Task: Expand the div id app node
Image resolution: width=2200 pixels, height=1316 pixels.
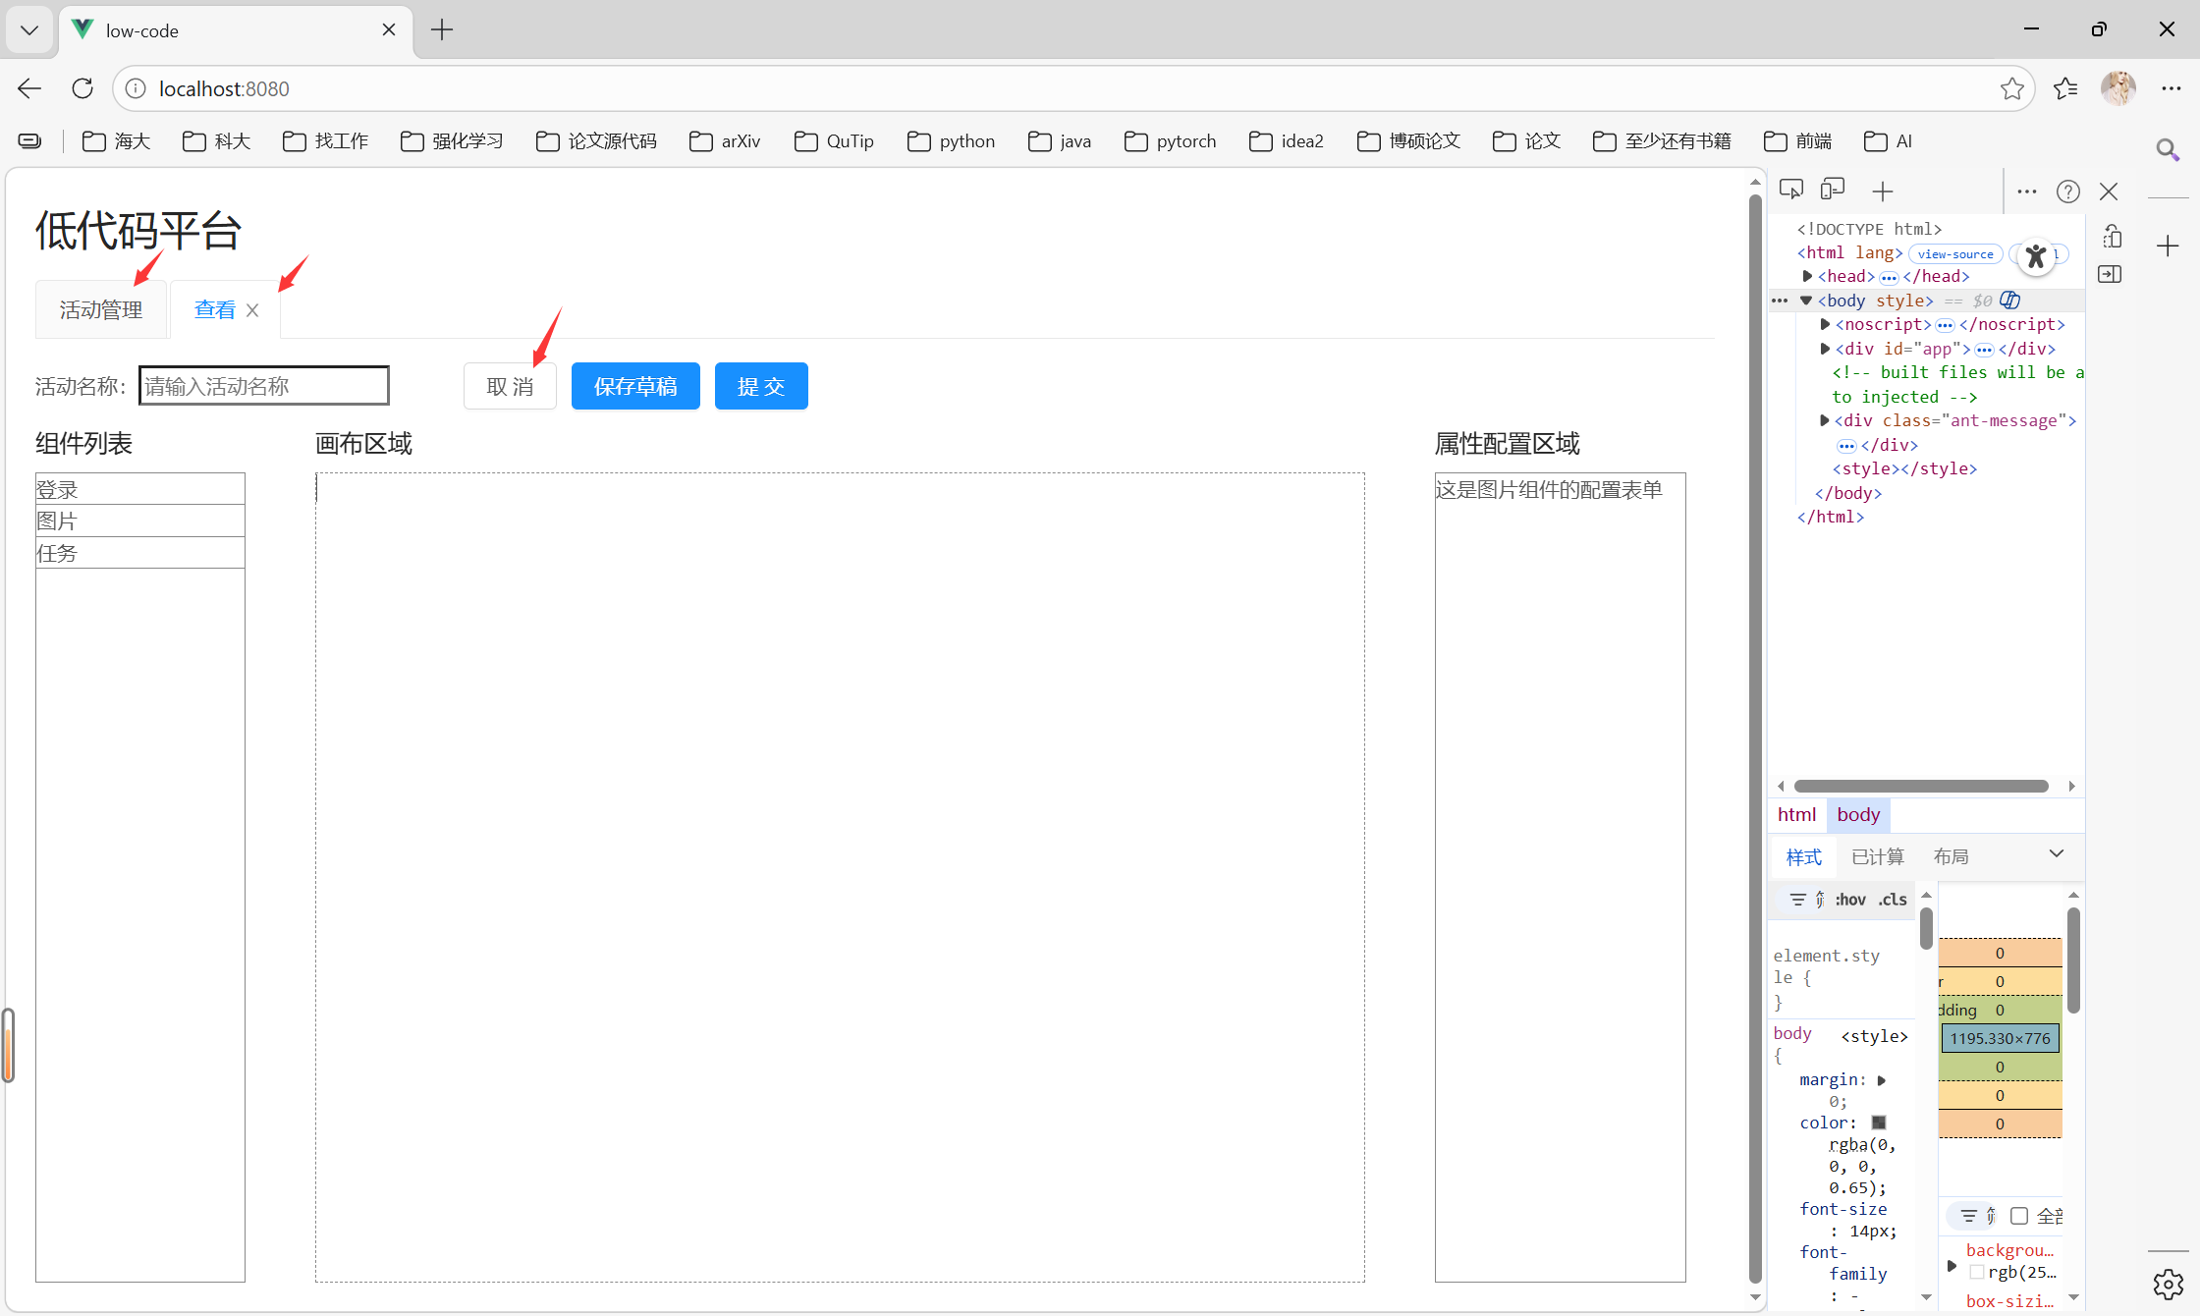Action: point(1825,349)
